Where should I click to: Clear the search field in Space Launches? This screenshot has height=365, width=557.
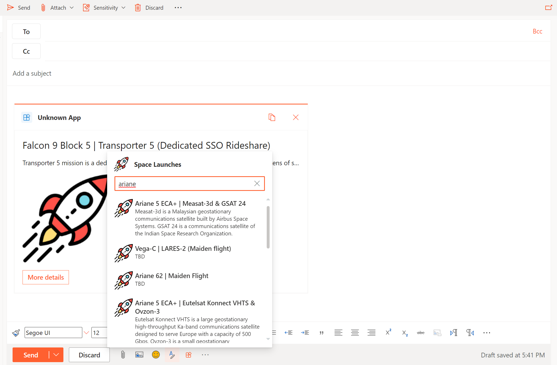[x=257, y=184]
